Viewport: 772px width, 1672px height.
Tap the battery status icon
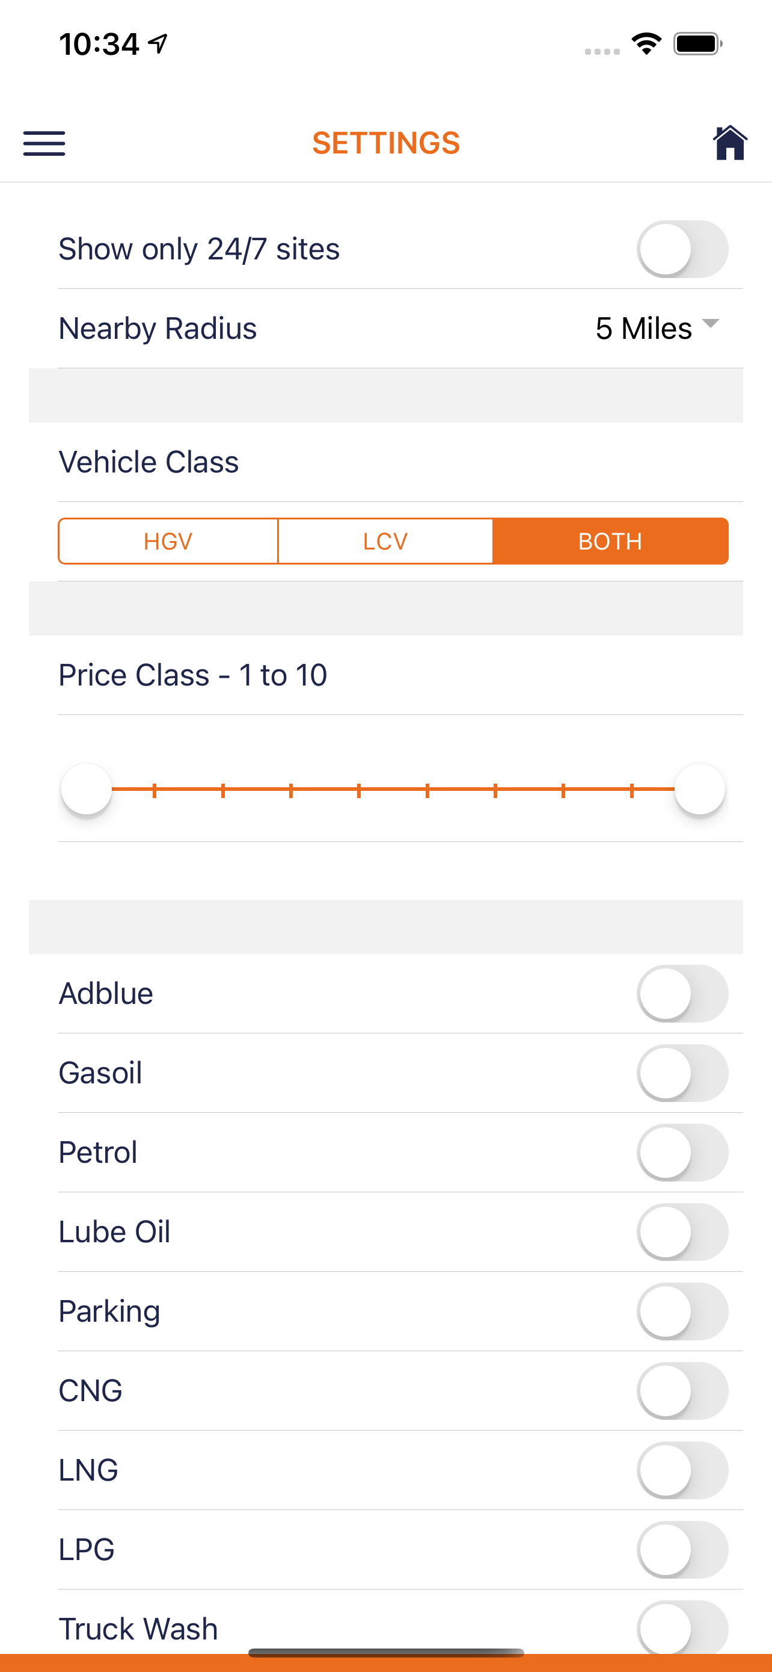point(697,44)
